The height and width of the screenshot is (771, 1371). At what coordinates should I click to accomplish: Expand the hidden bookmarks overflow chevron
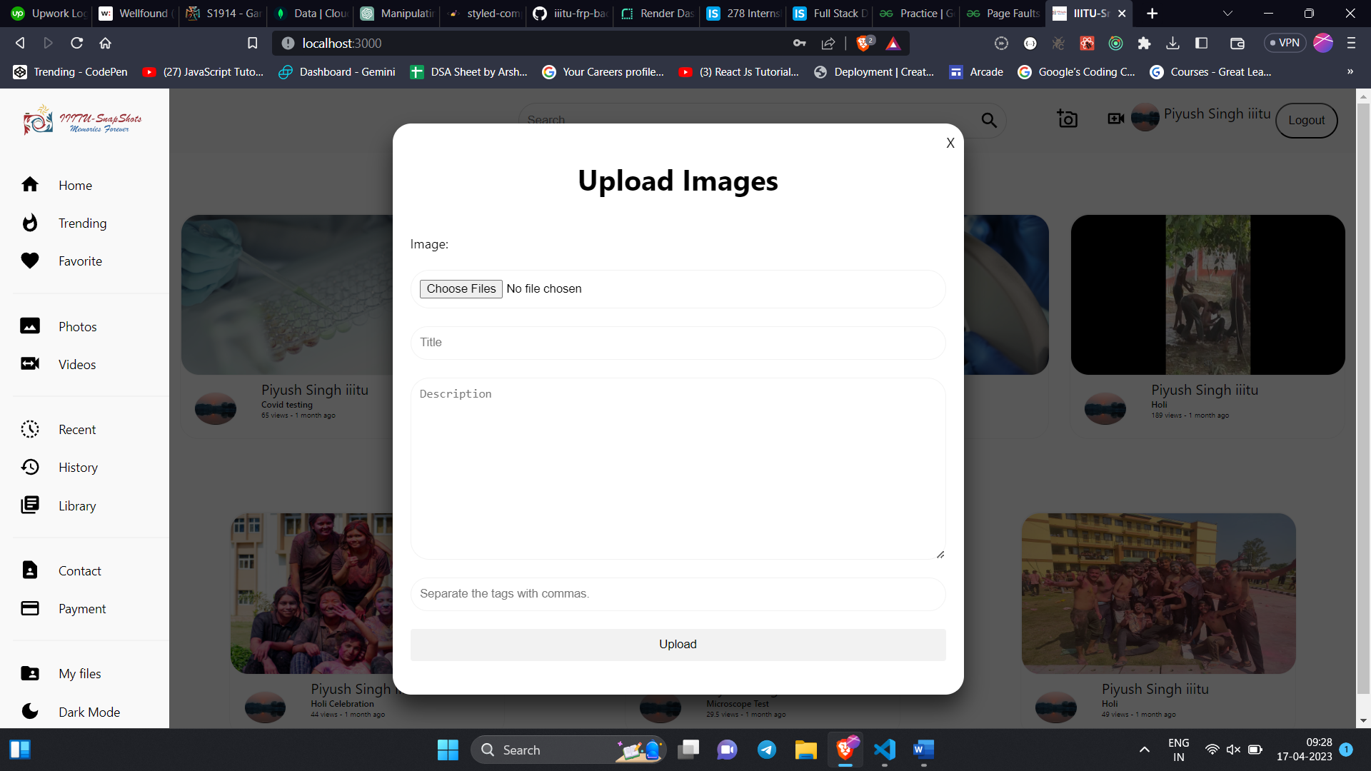[x=1350, y=72]
